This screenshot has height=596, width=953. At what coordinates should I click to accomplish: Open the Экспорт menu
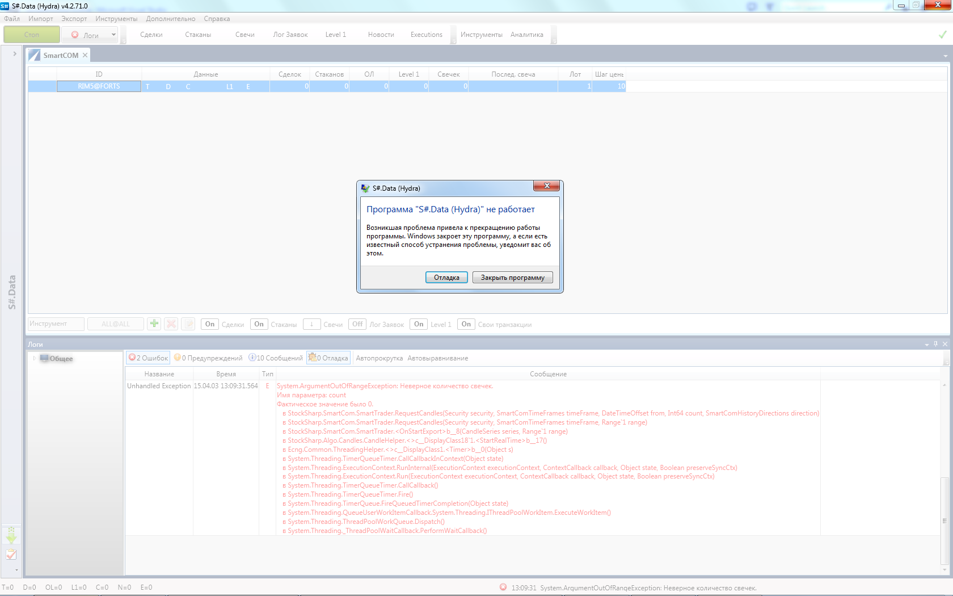pos(74,19)
